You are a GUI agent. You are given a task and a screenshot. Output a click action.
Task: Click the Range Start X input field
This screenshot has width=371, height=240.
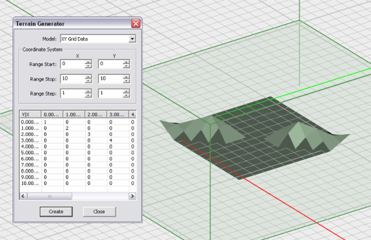click(72, 64)
